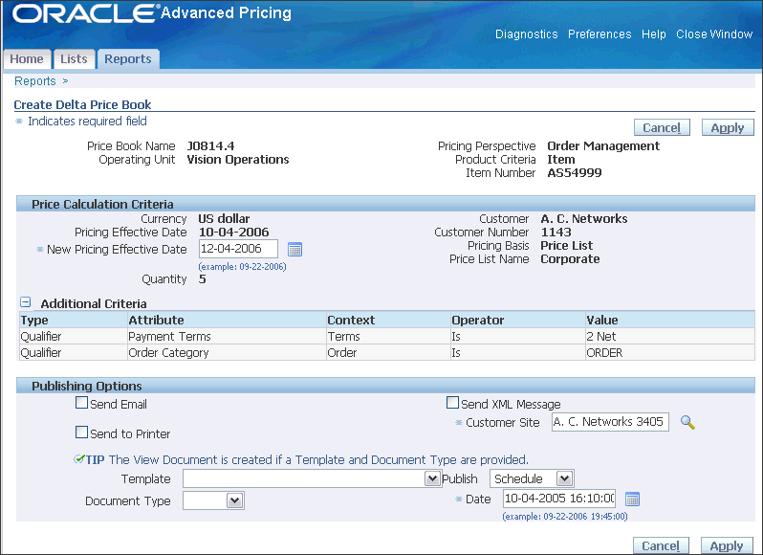Click the Item Number value 'AS54999'

pos(575,173)
